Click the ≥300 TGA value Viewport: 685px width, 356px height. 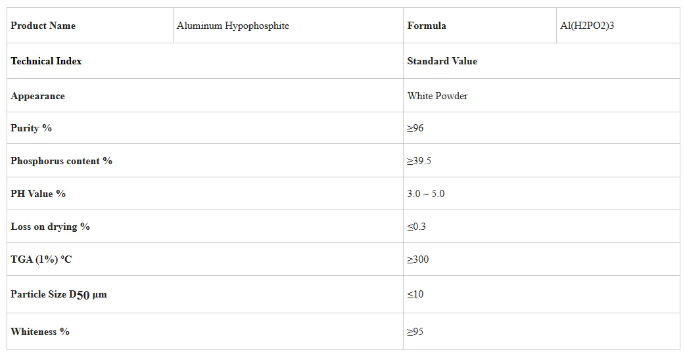tap(418, 259)
